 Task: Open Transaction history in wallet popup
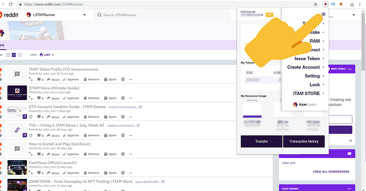(304, 141)
